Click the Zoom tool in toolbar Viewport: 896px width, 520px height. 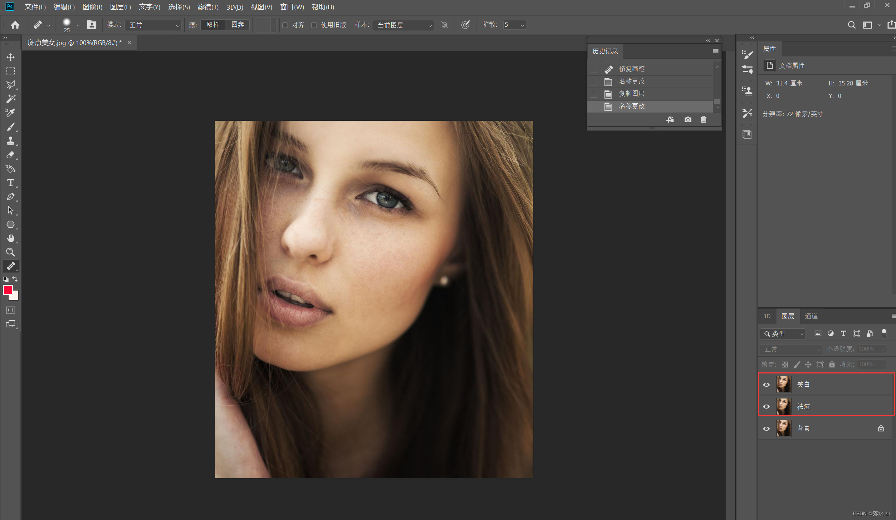pyautogui.click(x=10, y=252)
